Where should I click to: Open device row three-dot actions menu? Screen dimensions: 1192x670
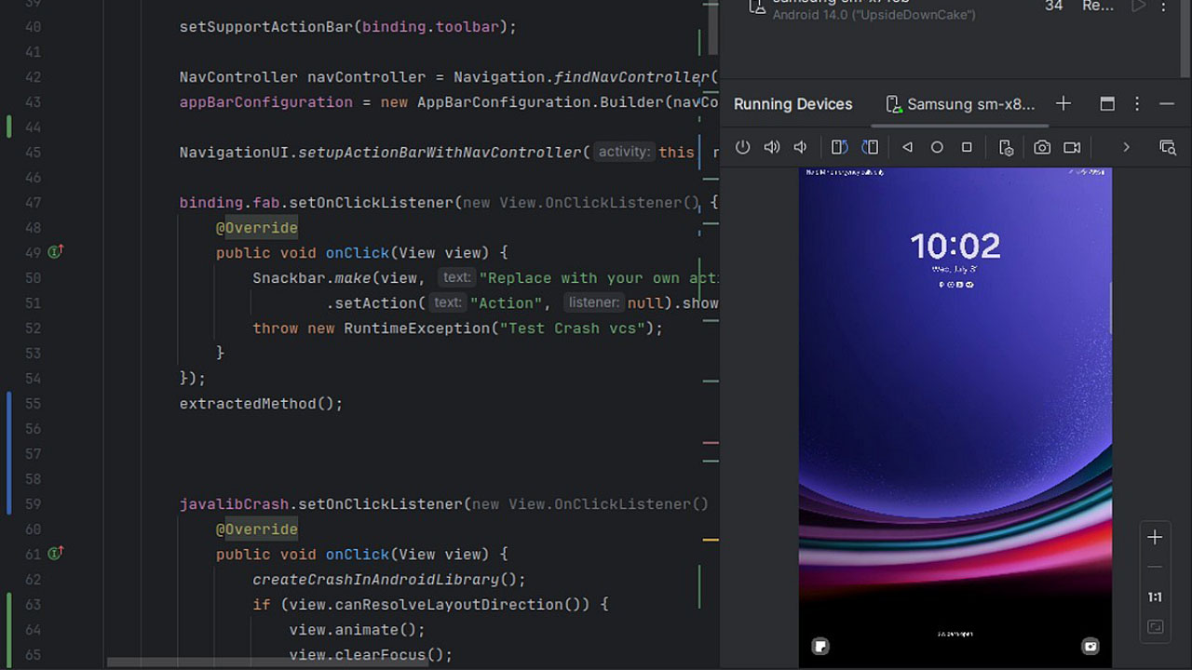pyautogui.click(x=1164, y=7)
